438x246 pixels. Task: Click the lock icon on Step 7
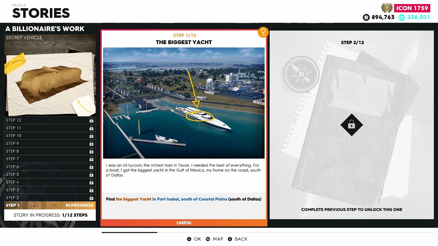coord(91,159)
